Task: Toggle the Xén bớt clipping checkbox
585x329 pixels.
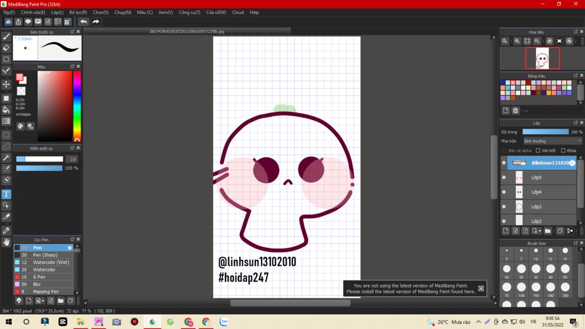Action: tap(538, 151)
